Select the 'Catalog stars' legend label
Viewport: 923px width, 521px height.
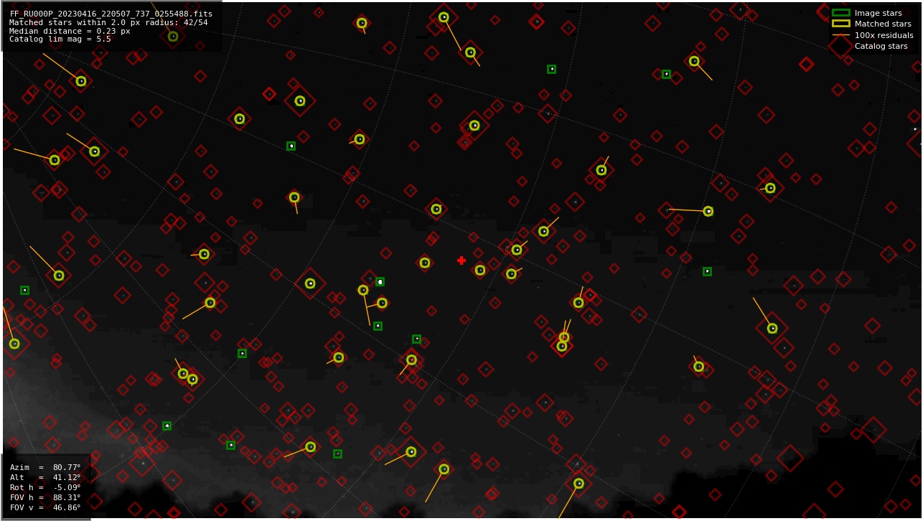881,46
